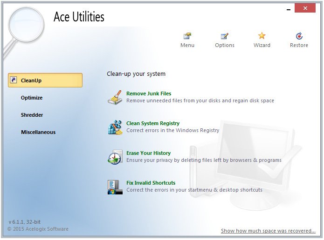Switch to the Optimize category
This screenshot has height=240, width=324.
pos(32,98)
